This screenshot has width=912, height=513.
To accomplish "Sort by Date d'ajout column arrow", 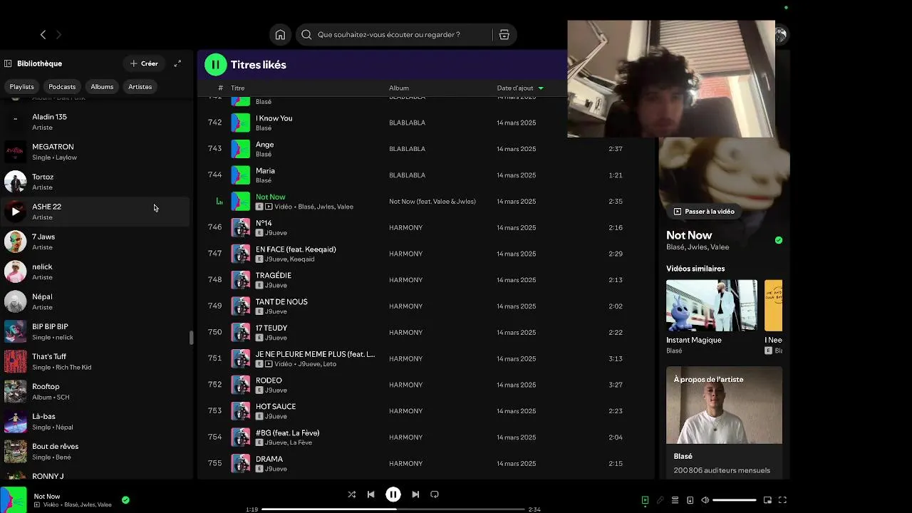I will [541, 88].
